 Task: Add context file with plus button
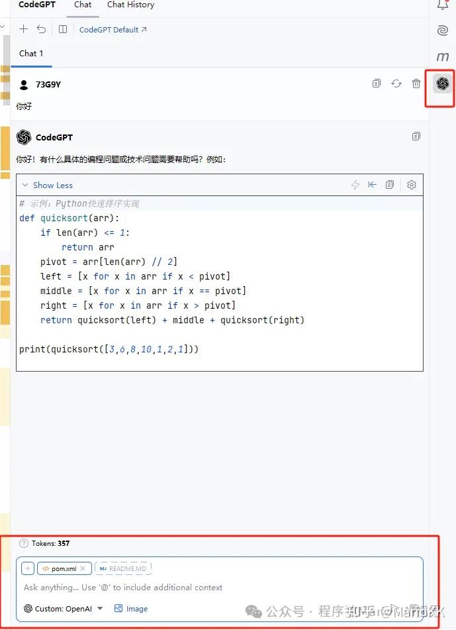tap(28, 568)
